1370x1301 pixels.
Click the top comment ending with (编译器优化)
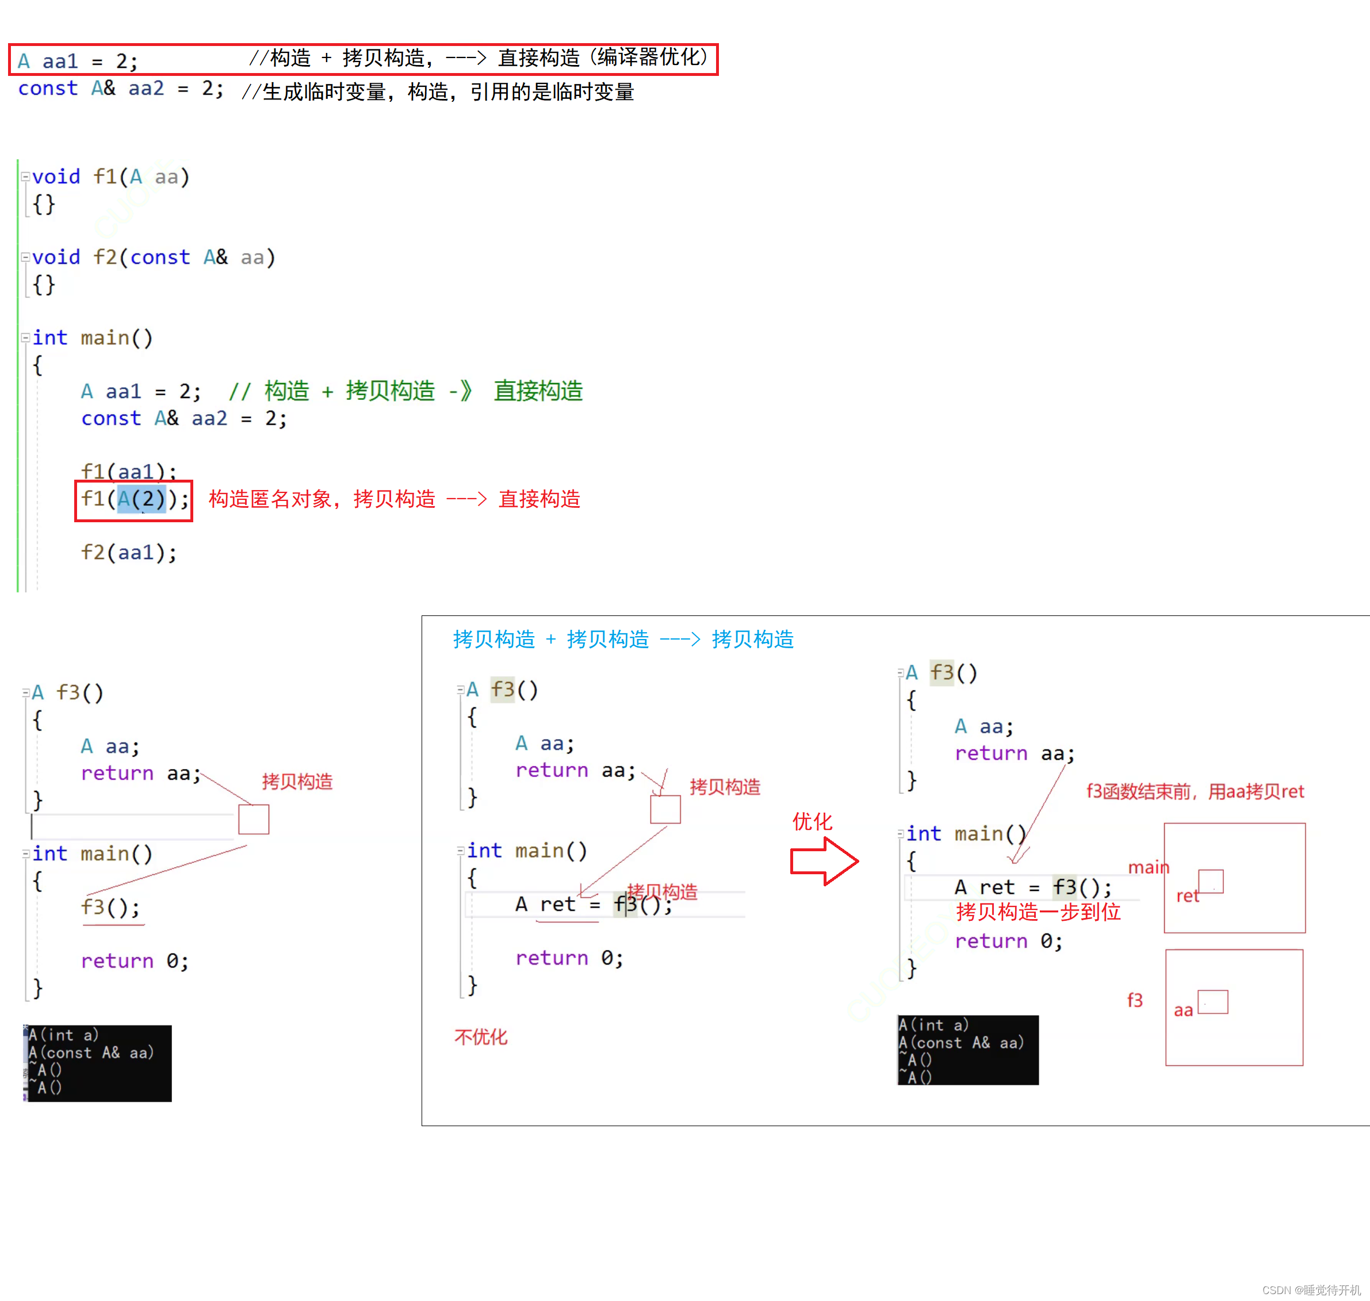[x=479, y=58]
